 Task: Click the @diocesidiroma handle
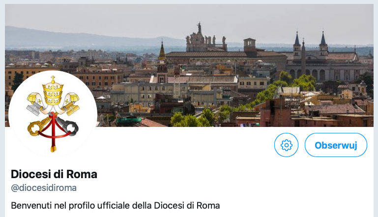(44, 188)
